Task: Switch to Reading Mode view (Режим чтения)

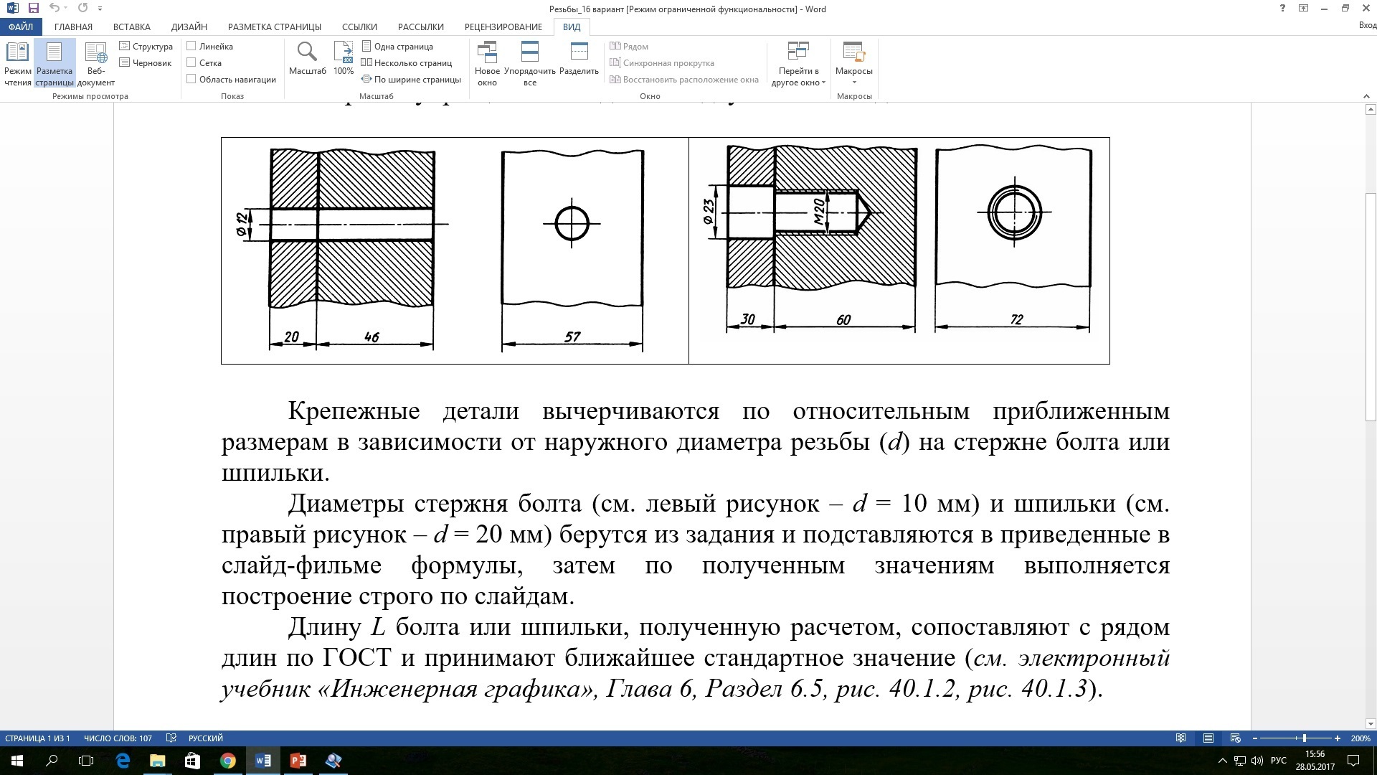Action: (17, 63)
